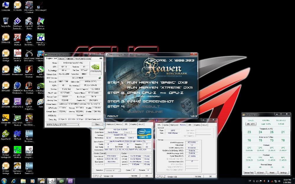Screen dimensions: 295x184
Task: Open the PCMark05 desktop icon
Action: click(x=17, y=6)
